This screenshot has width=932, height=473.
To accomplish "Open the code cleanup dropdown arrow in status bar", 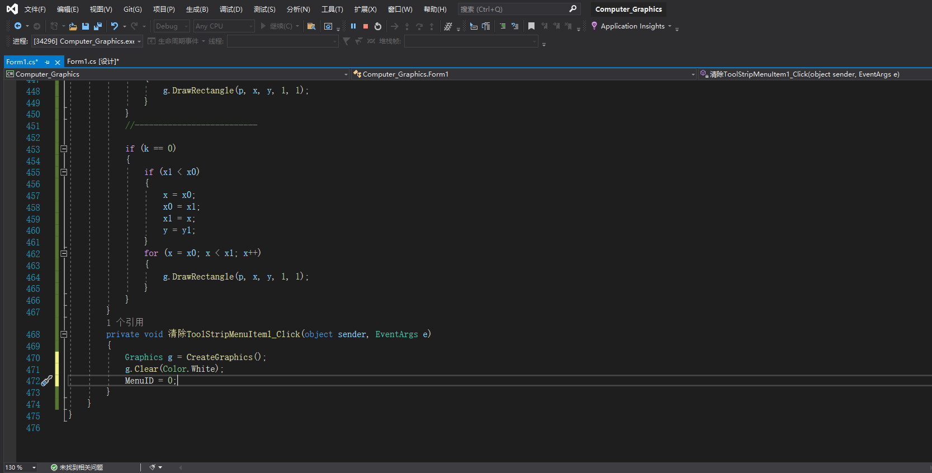I will tap(160, 467).
